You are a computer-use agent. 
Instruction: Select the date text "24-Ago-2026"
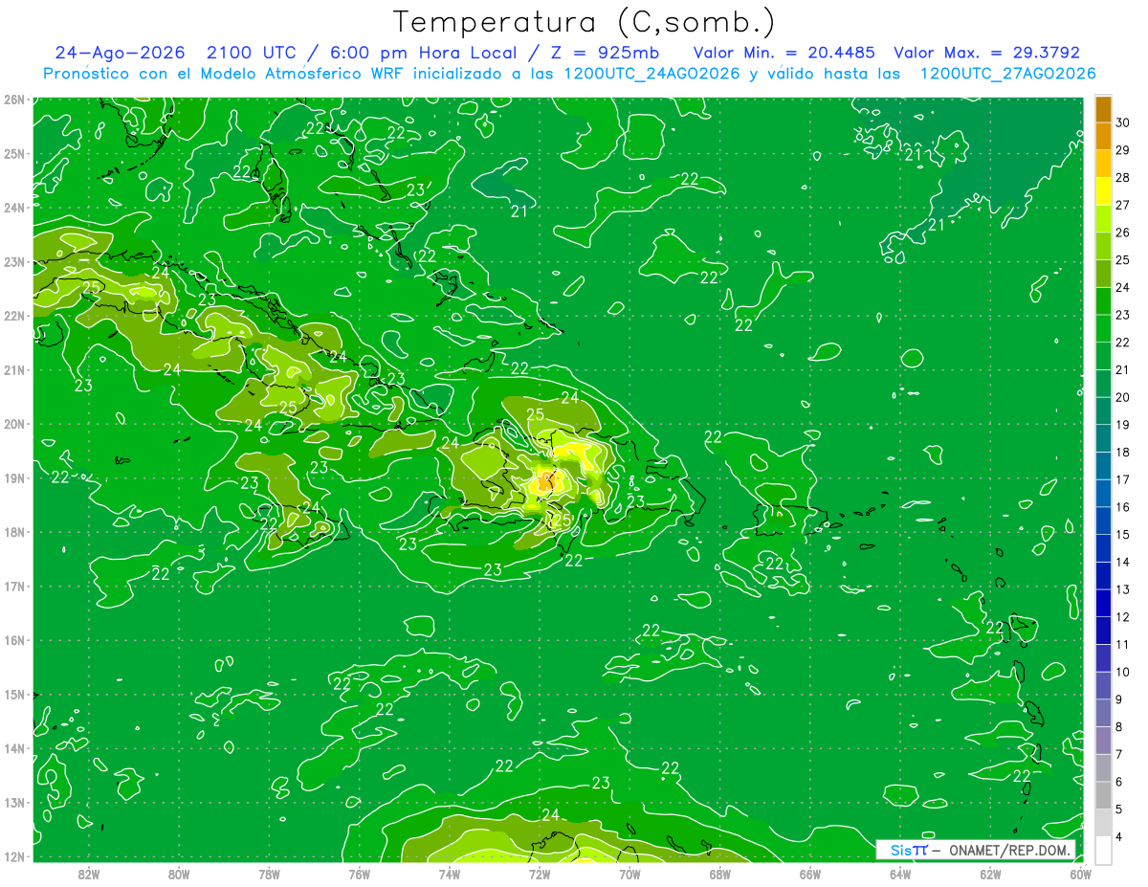point(118,54)
